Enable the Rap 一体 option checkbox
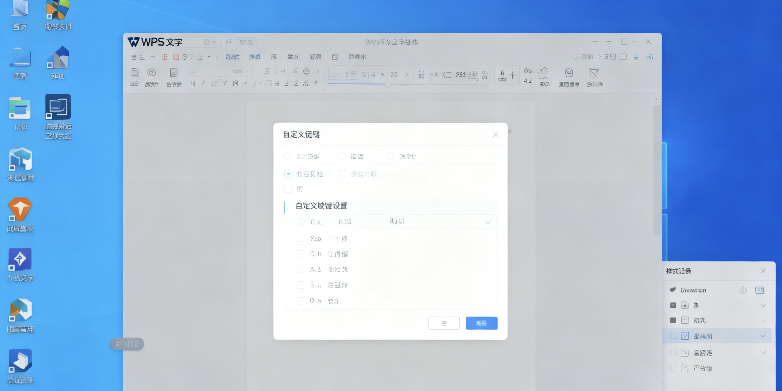The width and height of the screenshot is (782, 391). click(x=301, y=238)
